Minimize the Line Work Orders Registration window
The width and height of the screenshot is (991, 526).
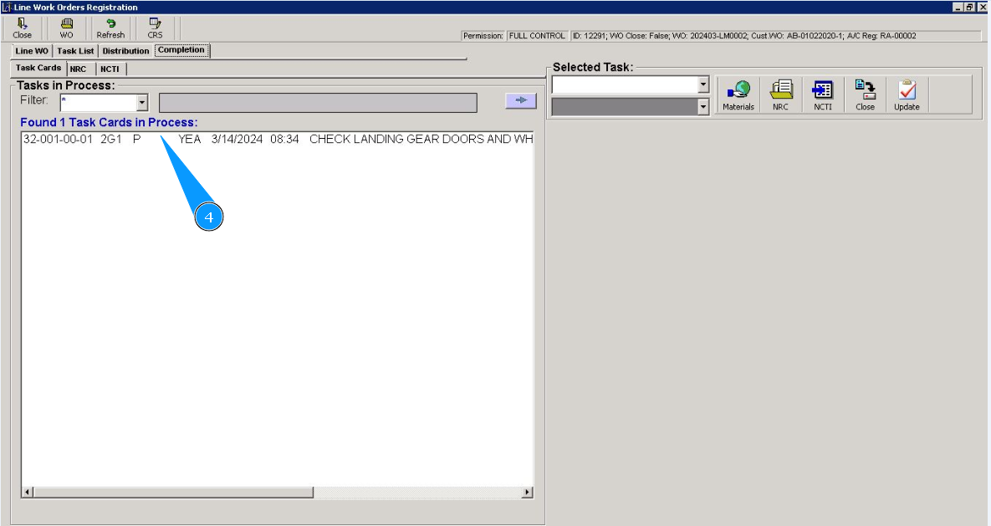(958, 7)
